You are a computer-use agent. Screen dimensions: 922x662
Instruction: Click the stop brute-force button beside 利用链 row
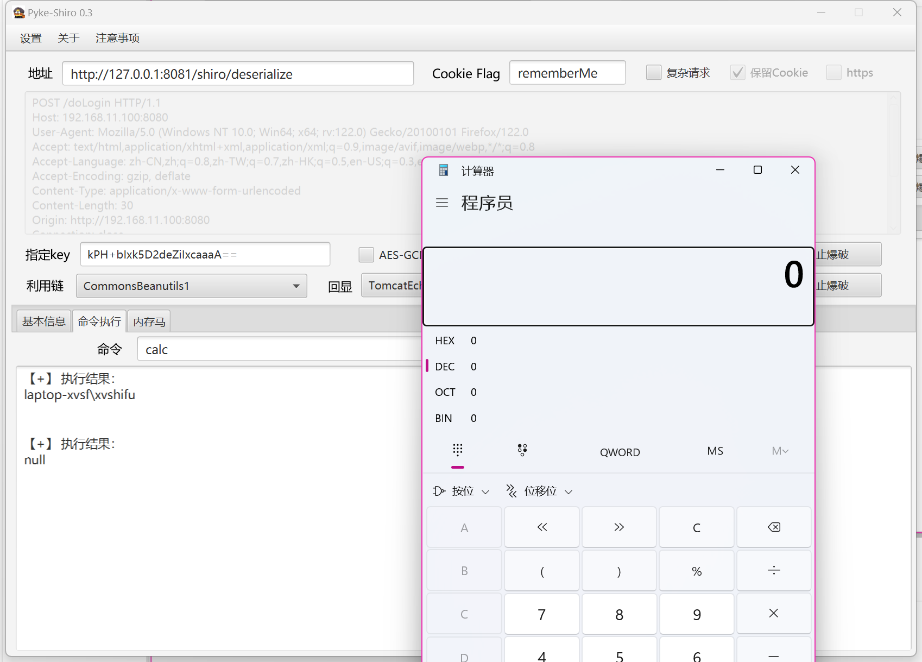click(848, 286)
